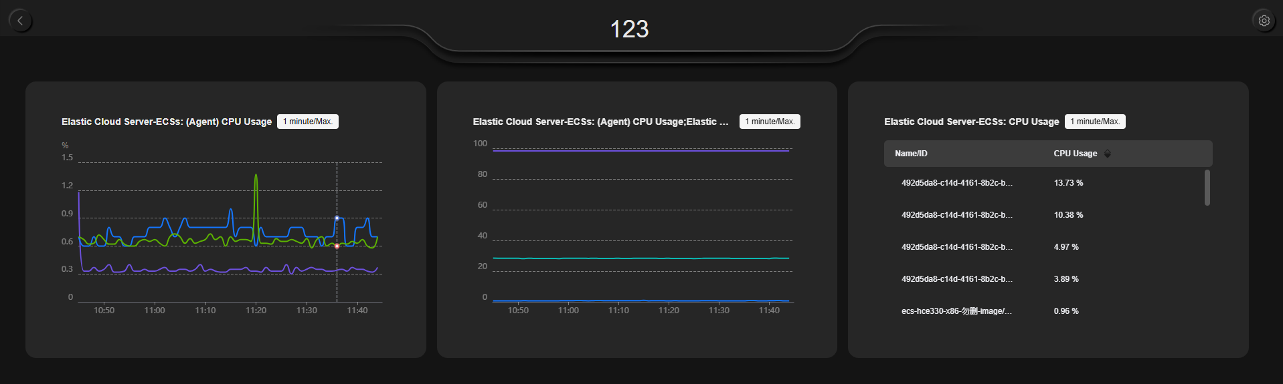Click the 1 minute/Max. tag on CPU Usage table

point(1095,122)
